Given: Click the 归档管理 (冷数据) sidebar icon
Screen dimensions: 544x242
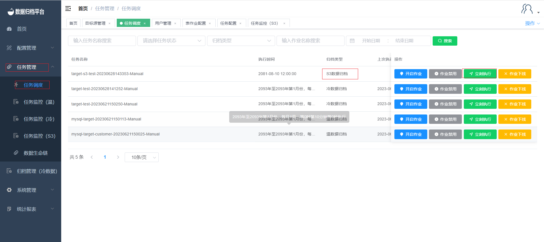Looking at the screenshot, I should pyautogui.click(x=9, y=171).
